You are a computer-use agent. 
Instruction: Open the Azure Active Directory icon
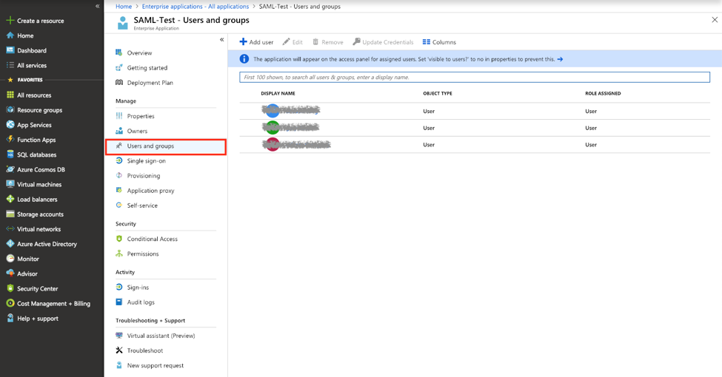pos(10,244)
